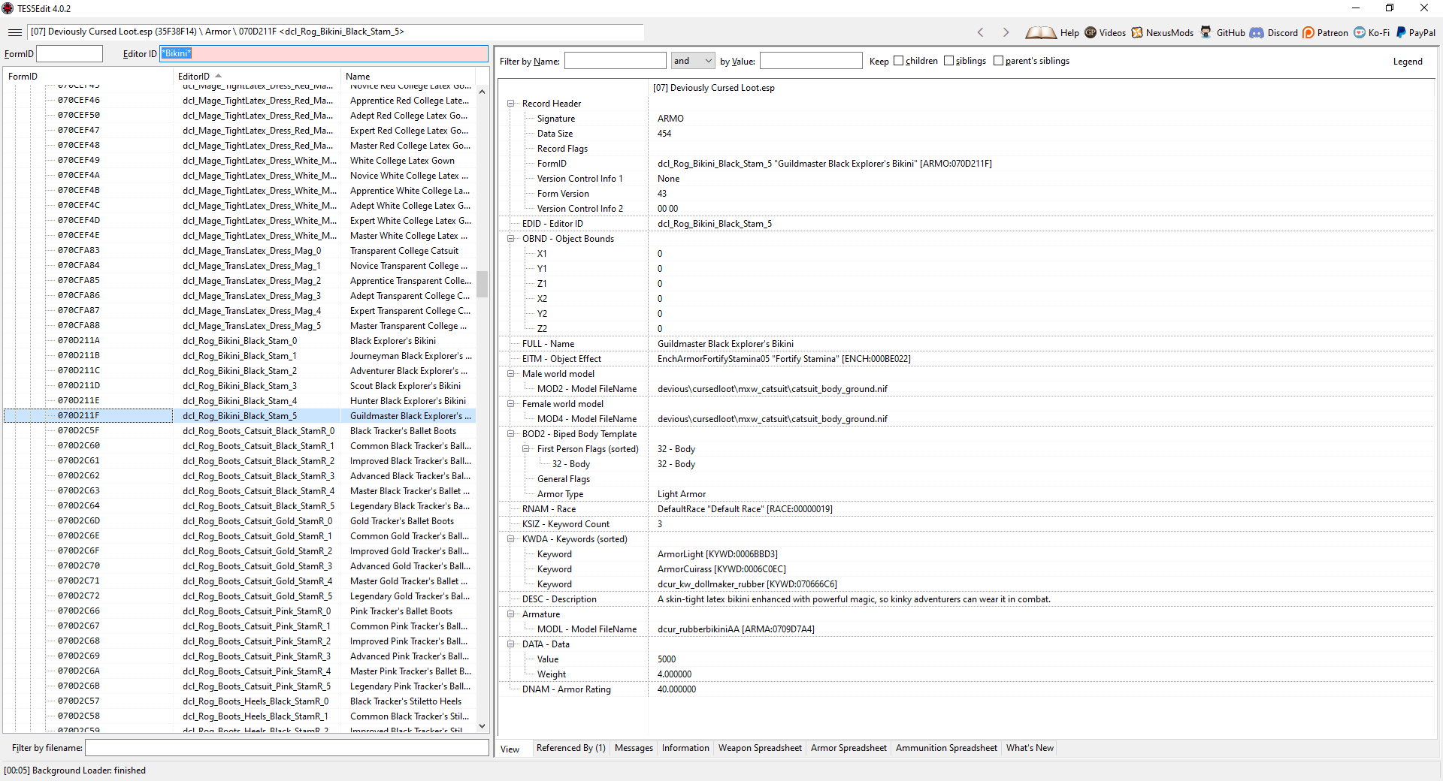Click the keyword dcur_kw_dollmaker_rubber value
Viewport: 1443px width, 781px height.
click(747, 584)
